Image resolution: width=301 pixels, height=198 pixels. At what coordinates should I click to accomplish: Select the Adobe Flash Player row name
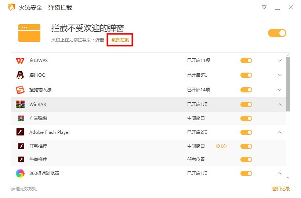pos(50,132)
